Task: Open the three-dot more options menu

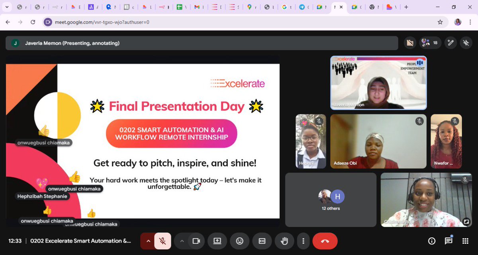Action: point(303,241)
